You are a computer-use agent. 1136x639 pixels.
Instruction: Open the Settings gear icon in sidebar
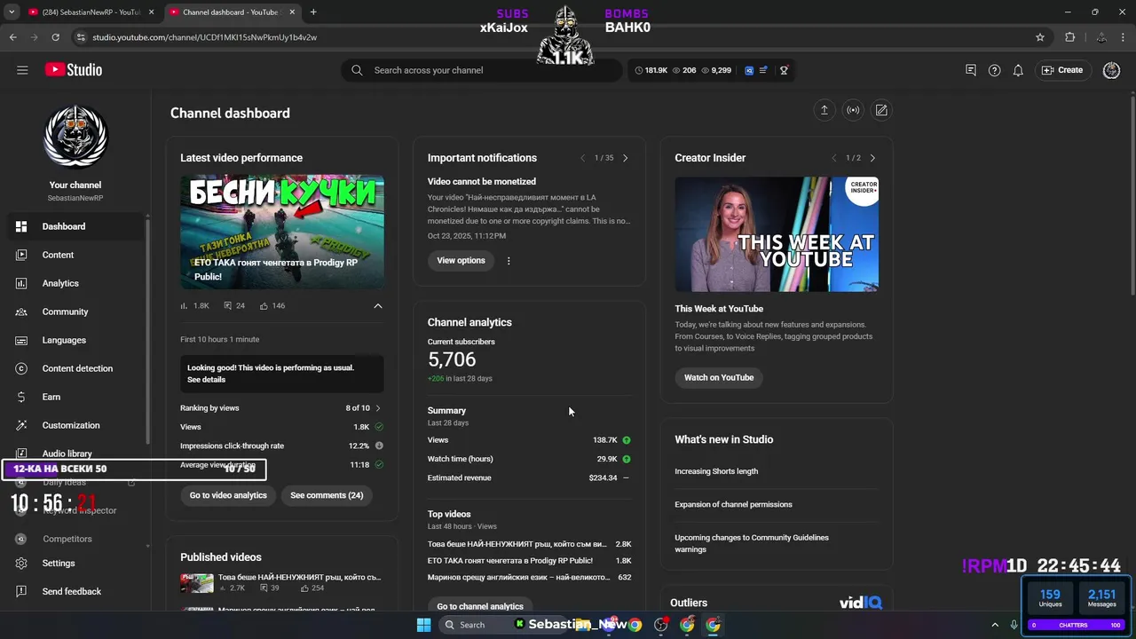pos(21,563)
